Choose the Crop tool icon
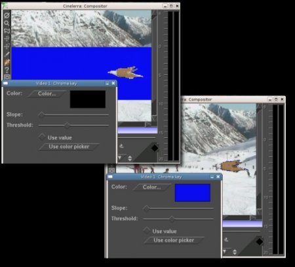The width and height of the screenshot is (295, 267). click(7, 54)
